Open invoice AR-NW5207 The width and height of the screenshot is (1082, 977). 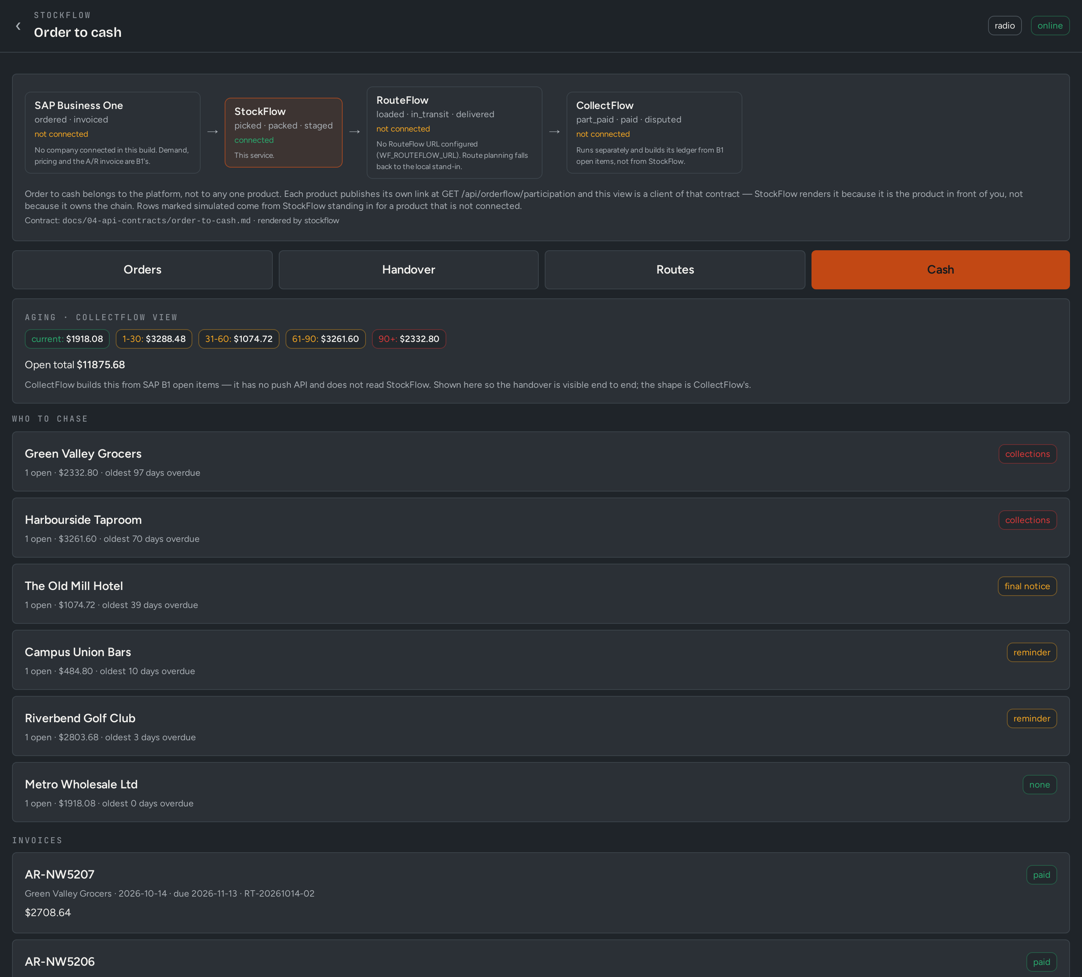coord(541,893)
